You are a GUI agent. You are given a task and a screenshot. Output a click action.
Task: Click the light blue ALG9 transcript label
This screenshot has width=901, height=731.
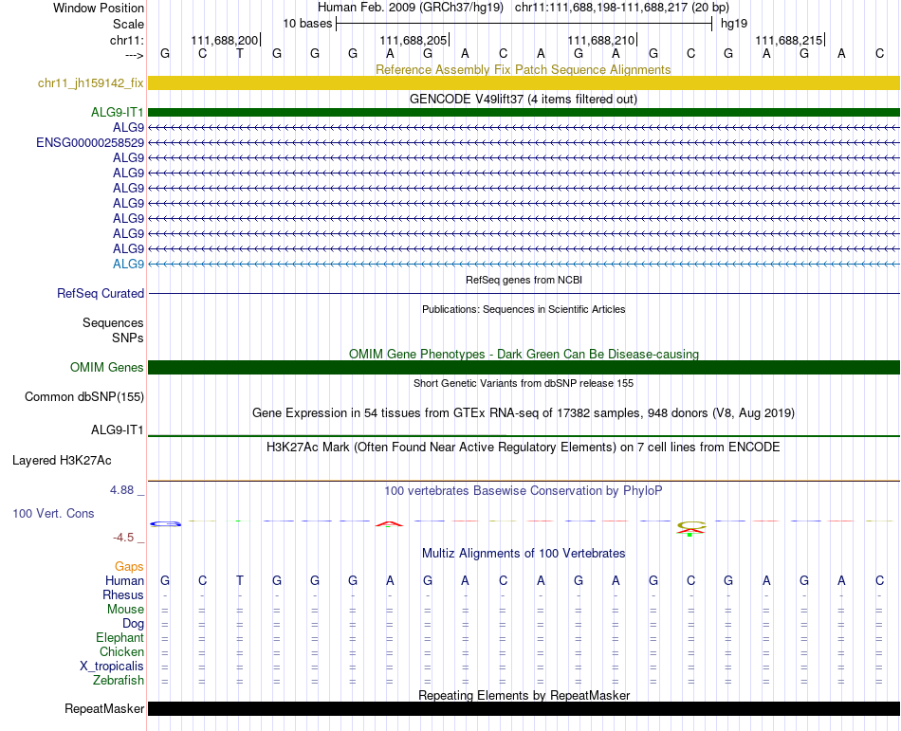128,265
